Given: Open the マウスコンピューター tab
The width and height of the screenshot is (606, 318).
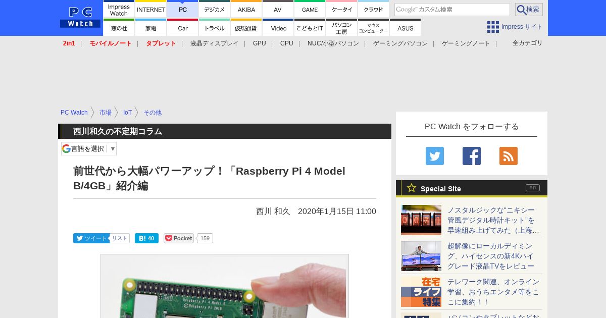Looking at the screenshot, I should click(374, 27).
